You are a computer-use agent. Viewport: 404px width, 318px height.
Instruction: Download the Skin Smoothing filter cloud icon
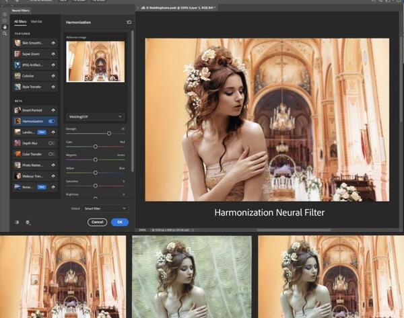click(53, 43)
